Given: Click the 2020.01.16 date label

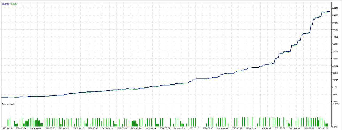Looking at the screenshot, I should click(x=6, y=129).
